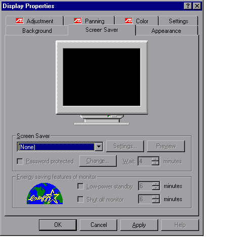Open the ATI Color tab
Image resolution: width=237 pixels, height=237 pixels.
[x=136, y=21]
